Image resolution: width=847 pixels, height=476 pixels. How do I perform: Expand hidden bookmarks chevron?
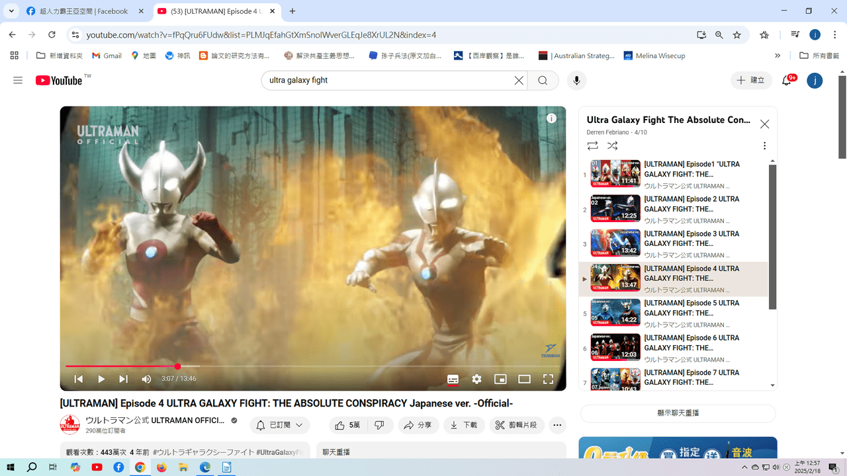point(778,56)
